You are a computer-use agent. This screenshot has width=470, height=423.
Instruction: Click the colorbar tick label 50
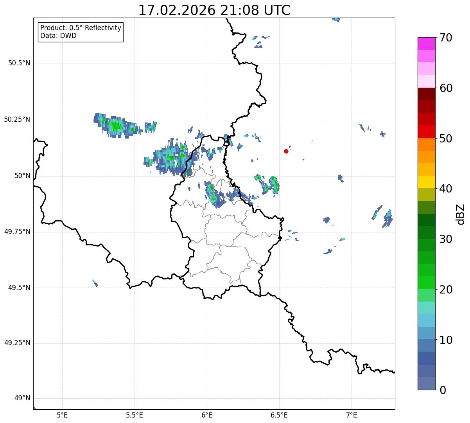coord(446,139)
